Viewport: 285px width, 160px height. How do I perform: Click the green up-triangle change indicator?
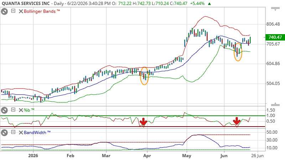click(x=209, y=4)
